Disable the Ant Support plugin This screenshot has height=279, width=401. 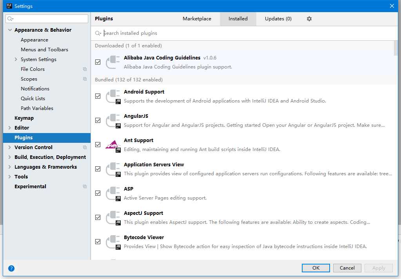coord(98,145)
